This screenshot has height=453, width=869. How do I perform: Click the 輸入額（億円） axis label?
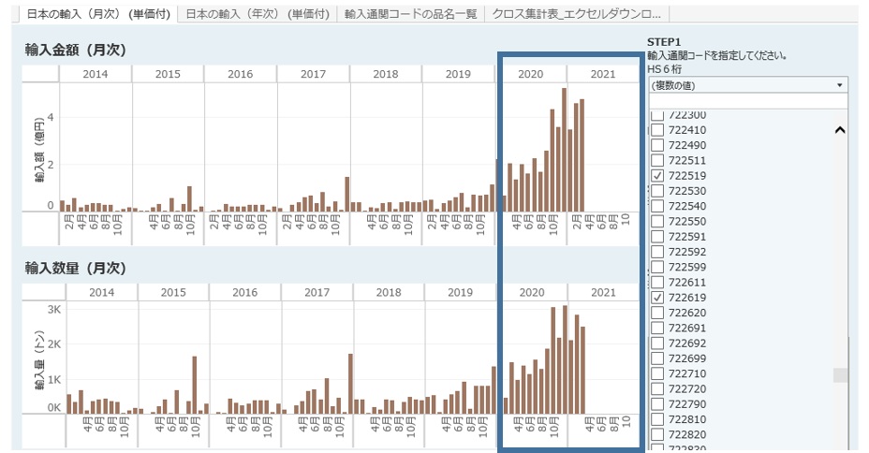coord(39,150)
